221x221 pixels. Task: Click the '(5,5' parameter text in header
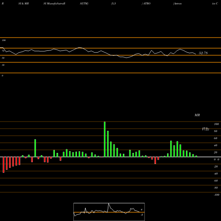click(114, 4)
